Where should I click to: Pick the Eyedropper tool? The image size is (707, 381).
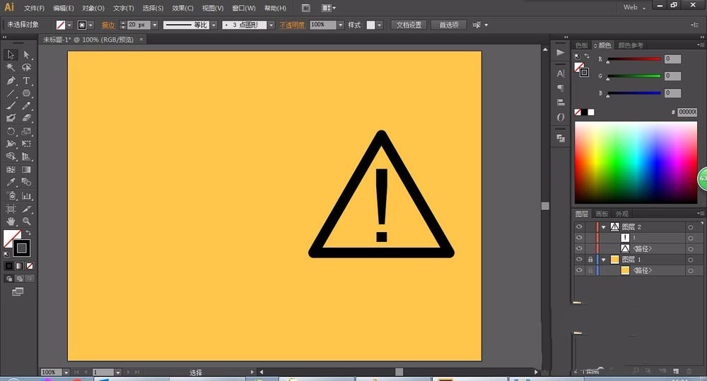(x=11, y=182)
